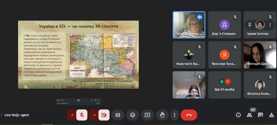Viewport: 277px width, 125px height.
Task: Turn on closed captions
Action: (x=118, y=115)
